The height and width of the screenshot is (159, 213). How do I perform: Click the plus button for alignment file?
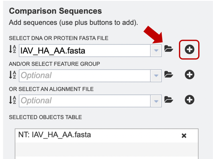point(189,100)
